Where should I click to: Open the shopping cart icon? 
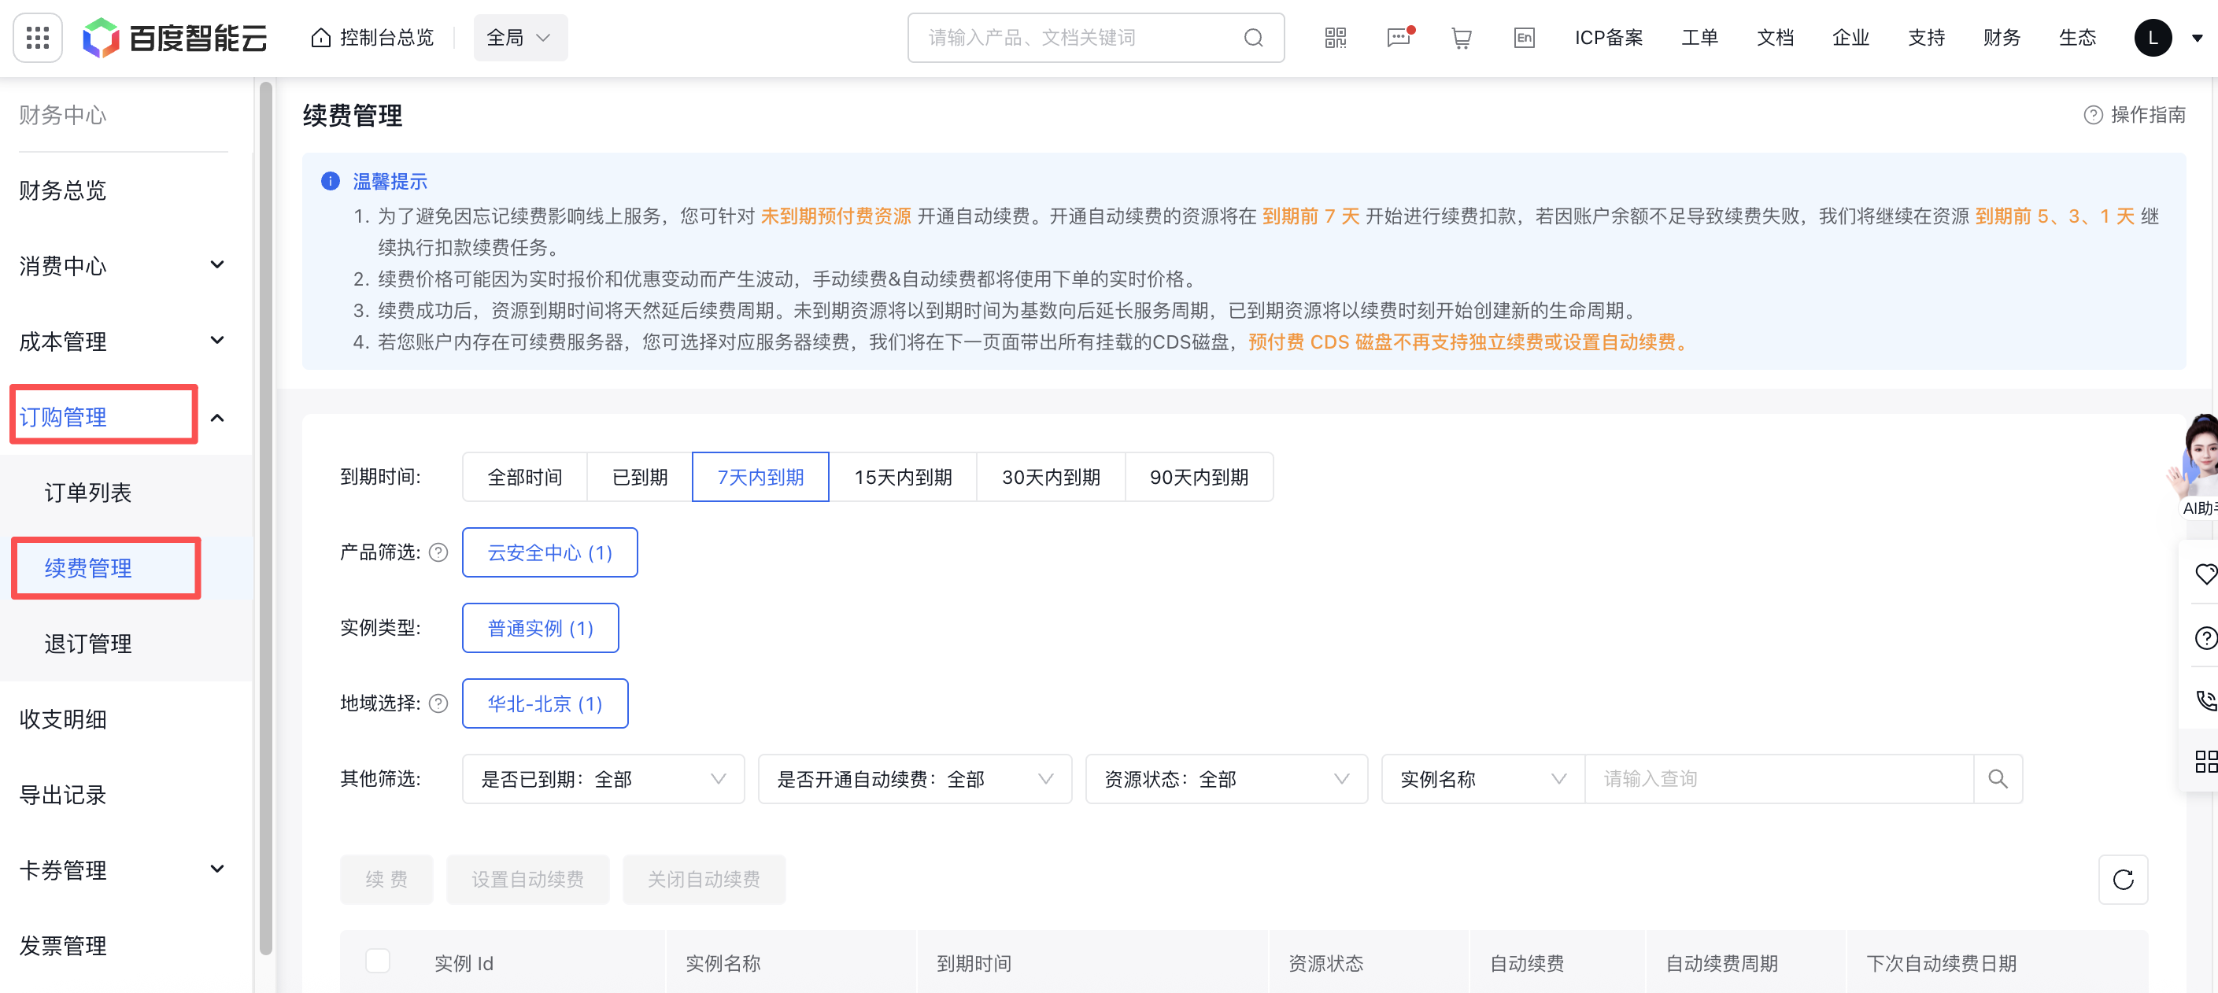click(x=1460, y=37)
